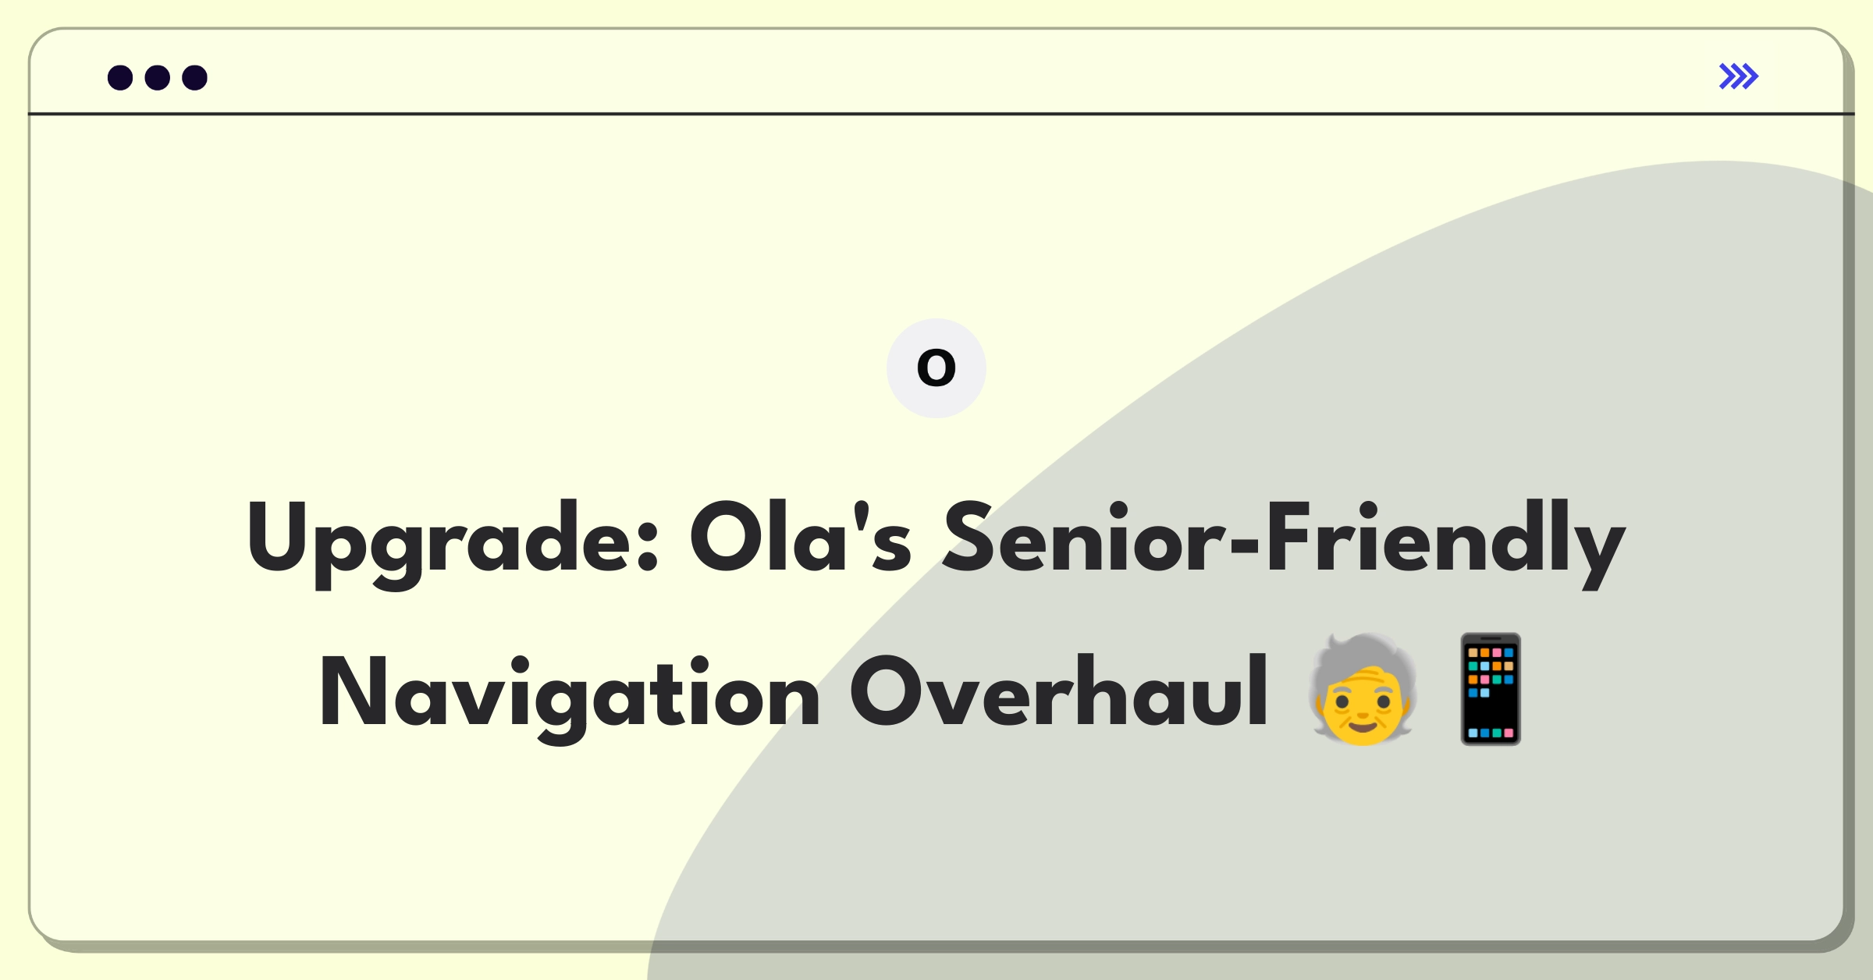Viewport: 1873px width, 980px height.
Task: Click the 'O' avatar icon
Action: [936, 367]
